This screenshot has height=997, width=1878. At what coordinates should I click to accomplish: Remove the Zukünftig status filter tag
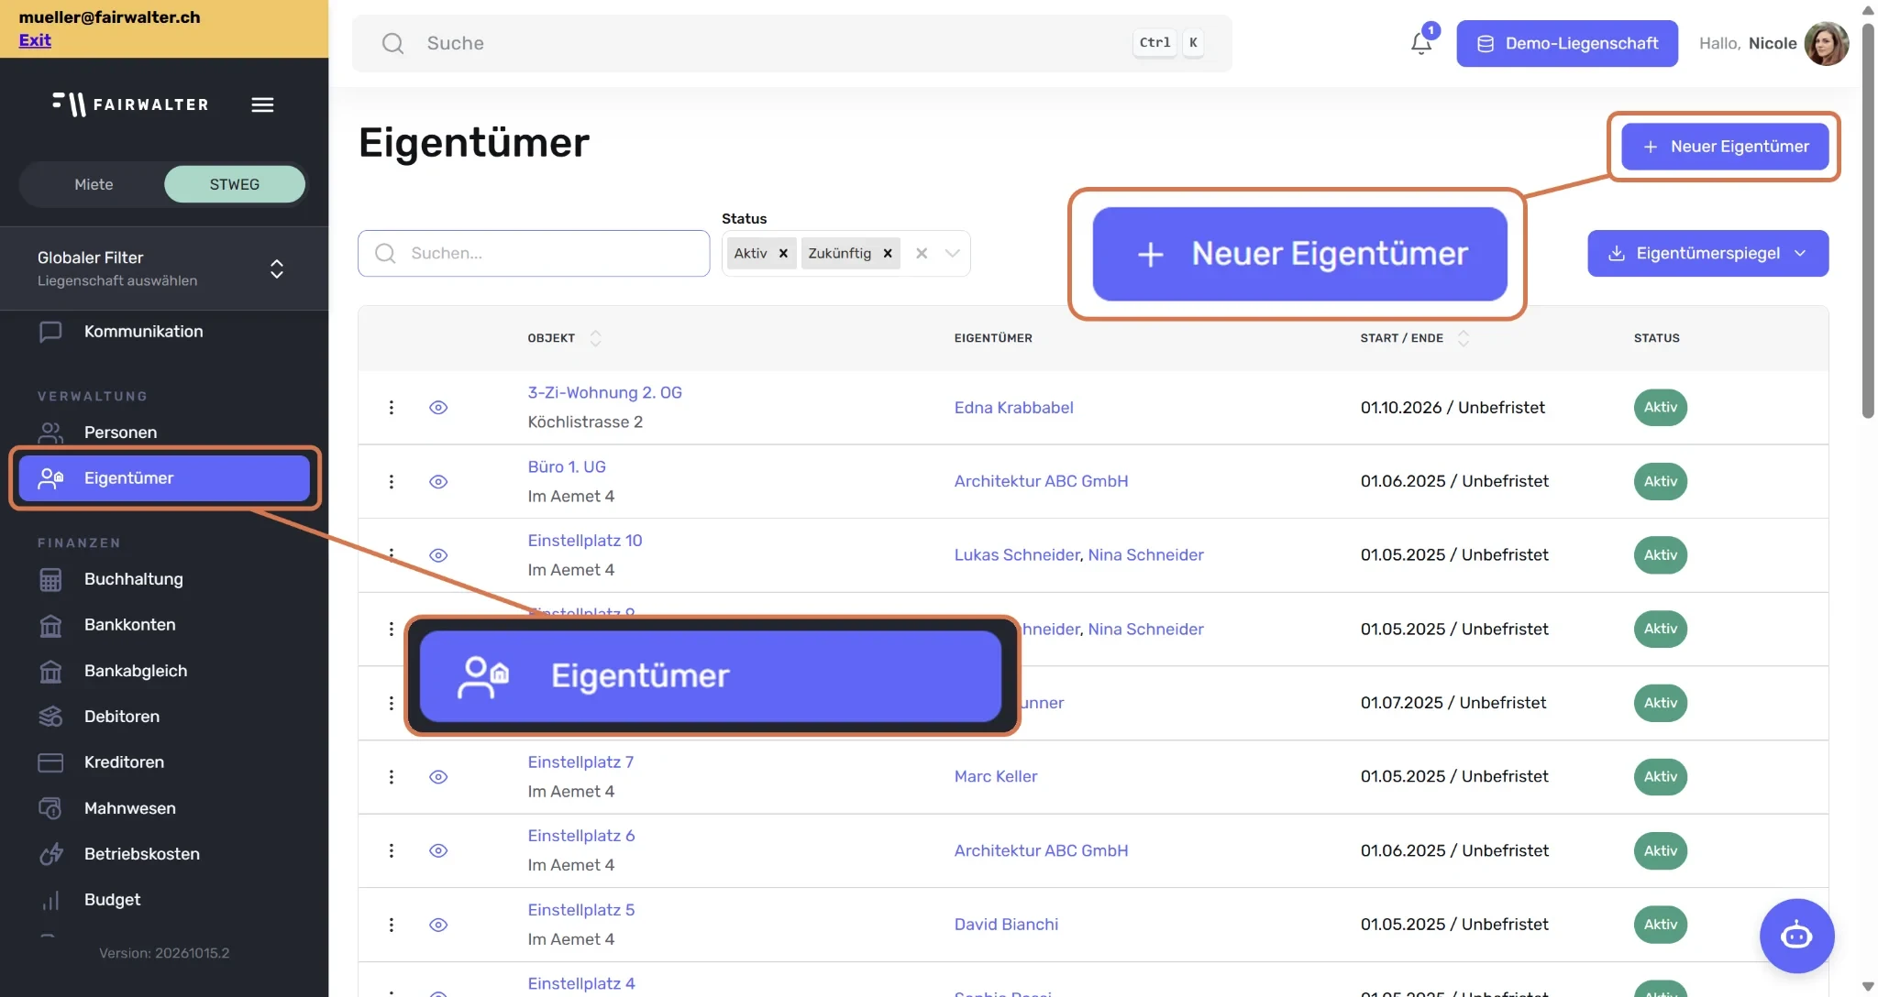888,254
